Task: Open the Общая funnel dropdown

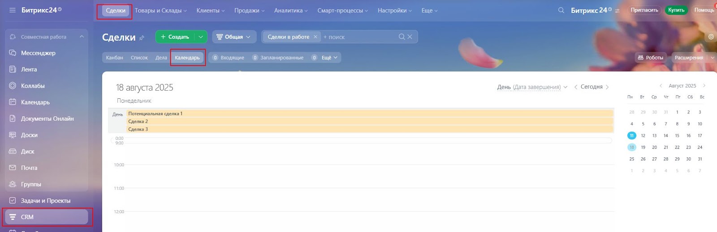Action: point(234,37)
